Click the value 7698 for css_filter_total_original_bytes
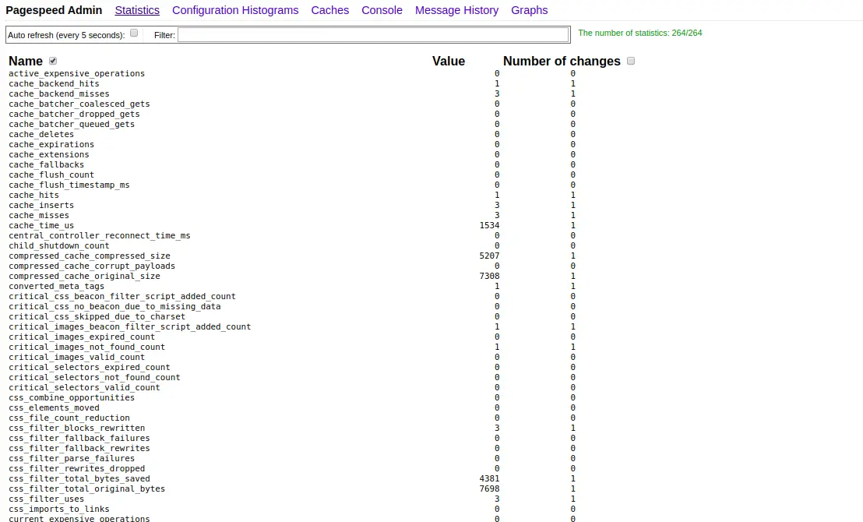Image resolution: width=863 pixels, height=522 pixels. tap(489, 488)
